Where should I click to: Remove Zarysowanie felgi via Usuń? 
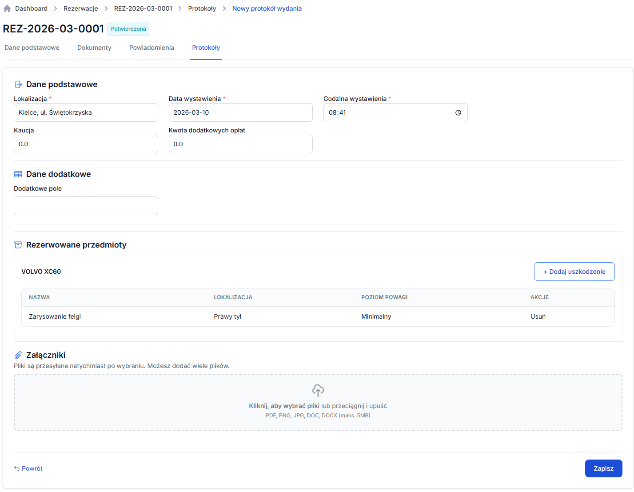click(538, 316)
